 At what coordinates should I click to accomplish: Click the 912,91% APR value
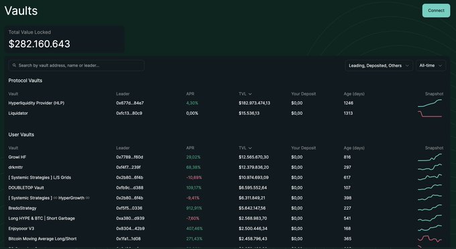click(x=194, y=208)
